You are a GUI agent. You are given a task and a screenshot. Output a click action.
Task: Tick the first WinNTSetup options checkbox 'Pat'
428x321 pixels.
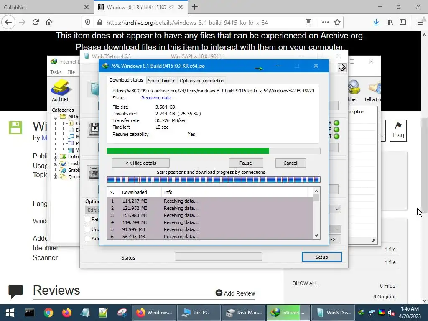click(88, 219)
